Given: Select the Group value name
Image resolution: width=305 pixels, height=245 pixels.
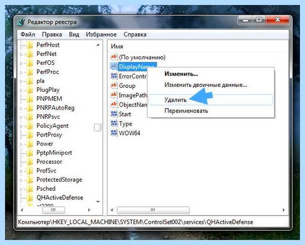Looking at the screenshot, I should point(127,86).
